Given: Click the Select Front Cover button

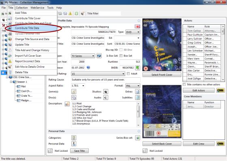Looking at the screenshot, I should [x=162, y=75].
